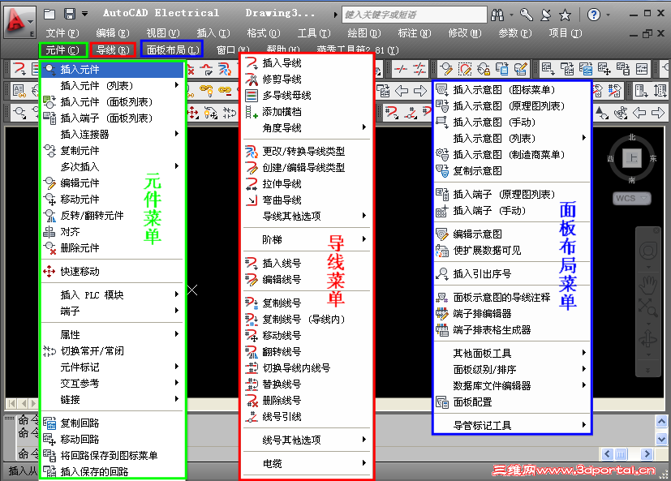Click the binoculars search icon
Viewport: 671px width, 481px height.
coord(497,15)
